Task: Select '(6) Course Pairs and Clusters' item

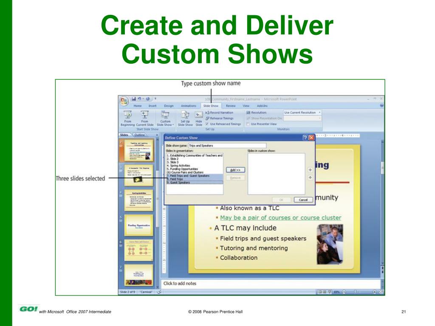Action: pos(195,172)
